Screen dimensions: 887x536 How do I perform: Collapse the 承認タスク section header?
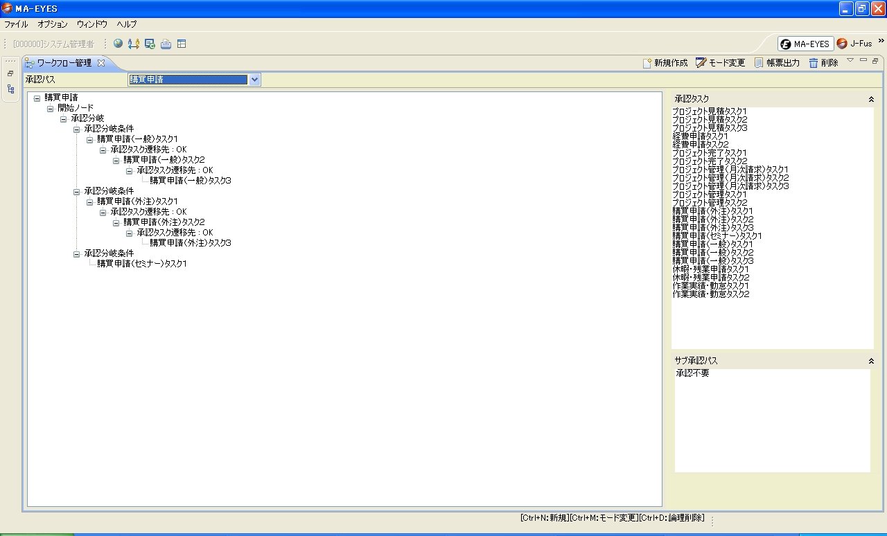click(x=871, y=99)
